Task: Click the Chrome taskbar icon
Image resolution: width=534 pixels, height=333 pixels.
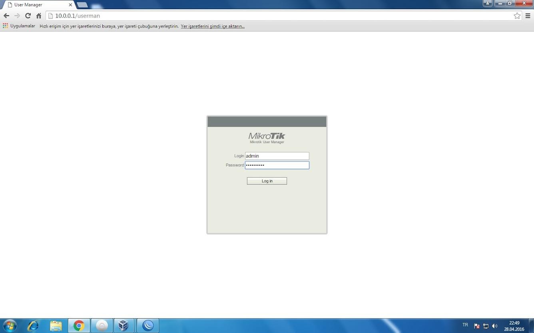Action: [x=79, y=326]
